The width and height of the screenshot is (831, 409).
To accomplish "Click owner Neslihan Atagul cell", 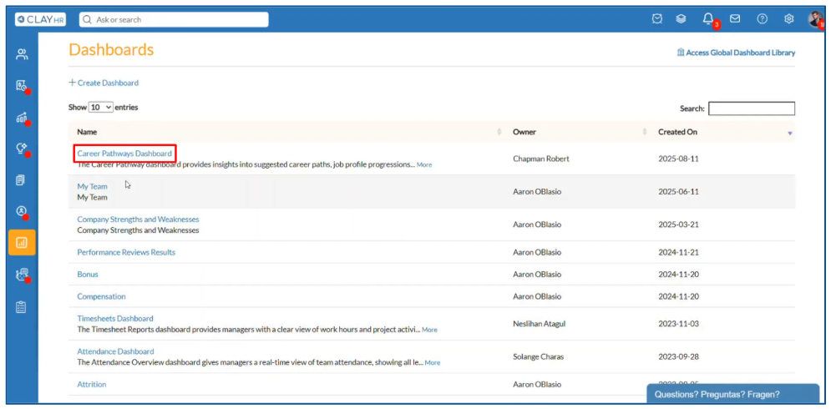I will (539, 323).
